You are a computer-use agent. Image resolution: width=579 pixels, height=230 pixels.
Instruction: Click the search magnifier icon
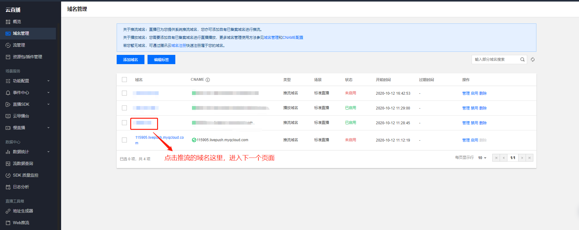click(x=522, y=60)
